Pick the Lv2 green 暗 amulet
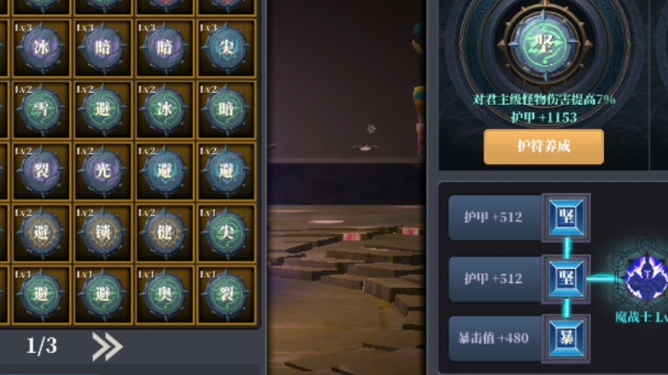668x375 pixels. tap(226, 110)
